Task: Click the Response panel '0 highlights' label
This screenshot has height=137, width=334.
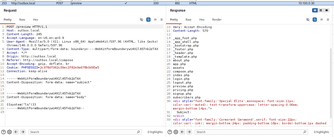Action: point(322,132)
